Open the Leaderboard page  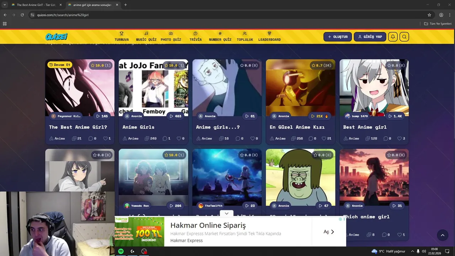(269, 37)
